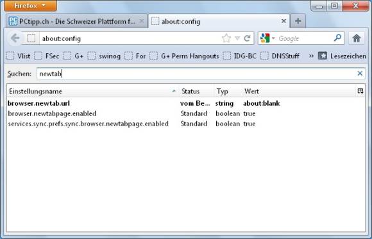The width and height of the screenshot is (372, 239).
Task: Go to the home page icon
Action: (x=357, y=38)
